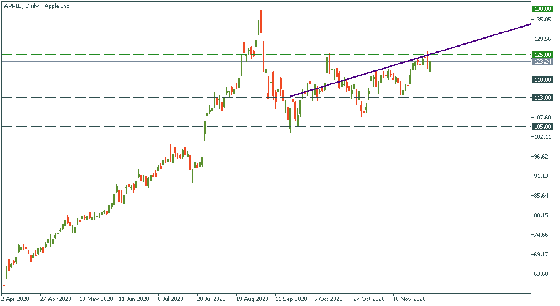
Task: Select the 6 Jul 2020 date marker
Action: 171,299
